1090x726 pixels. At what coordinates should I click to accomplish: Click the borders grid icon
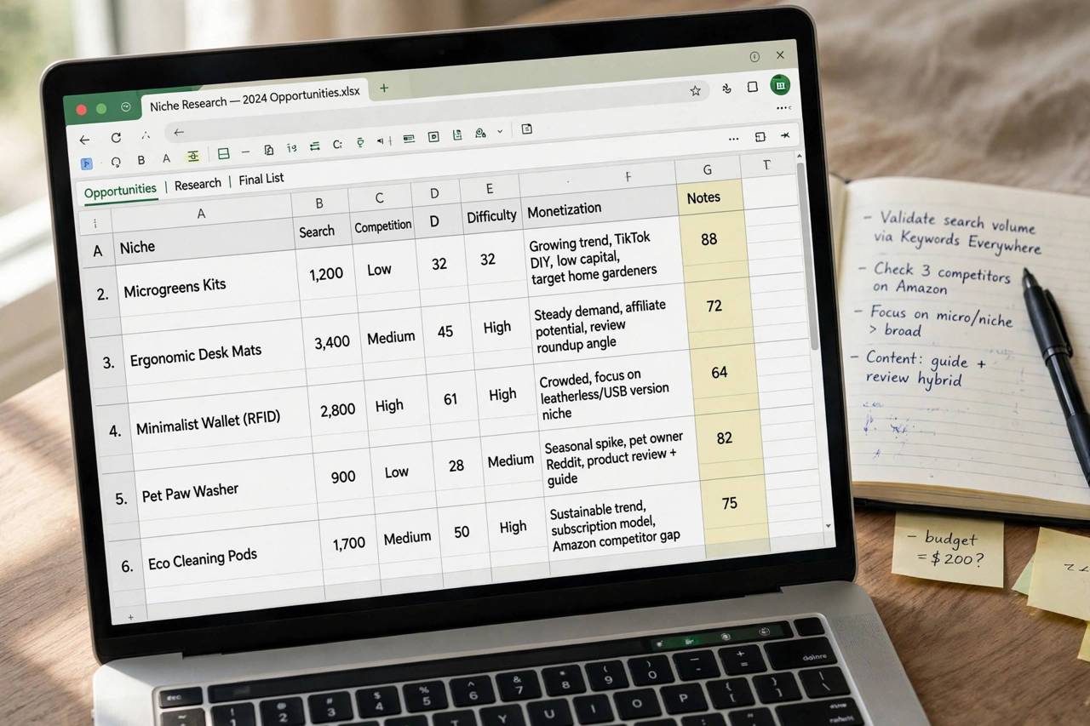pyautogui.click(x=224, y=154)
